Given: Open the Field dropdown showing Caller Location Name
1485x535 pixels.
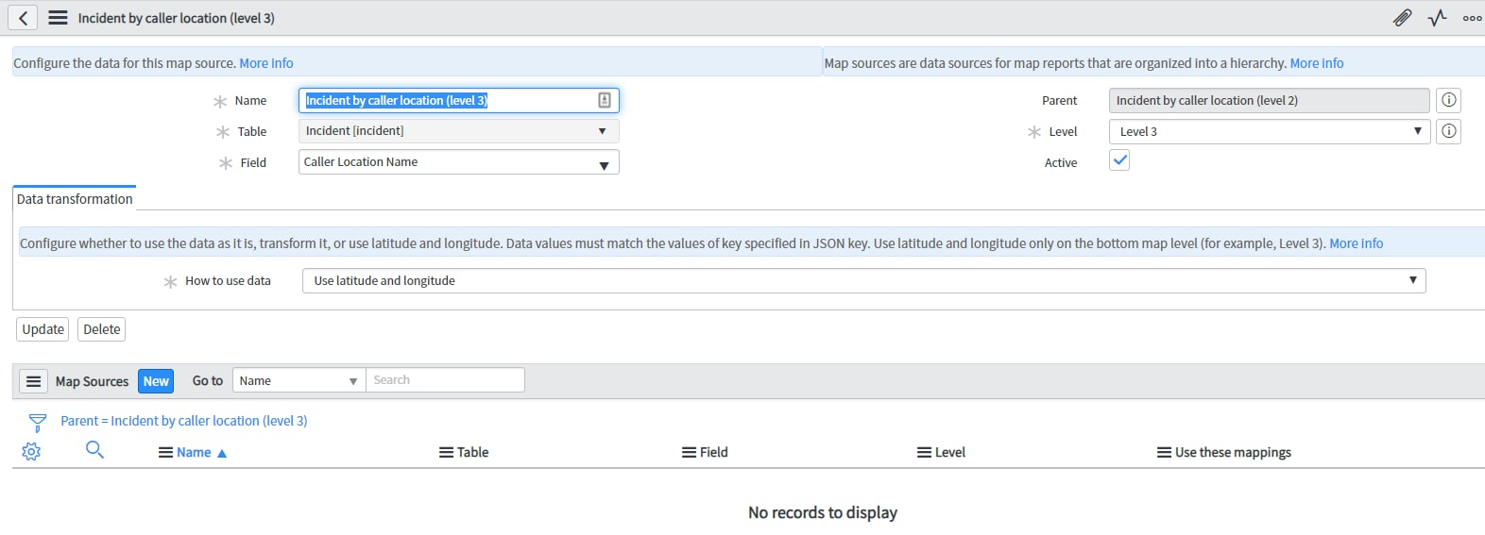Looking at the screenshot, I should (x=459, y=162).
